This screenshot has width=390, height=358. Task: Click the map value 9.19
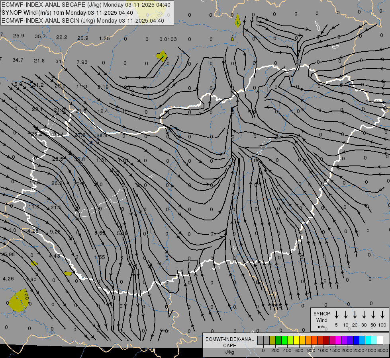pos(103,87)
